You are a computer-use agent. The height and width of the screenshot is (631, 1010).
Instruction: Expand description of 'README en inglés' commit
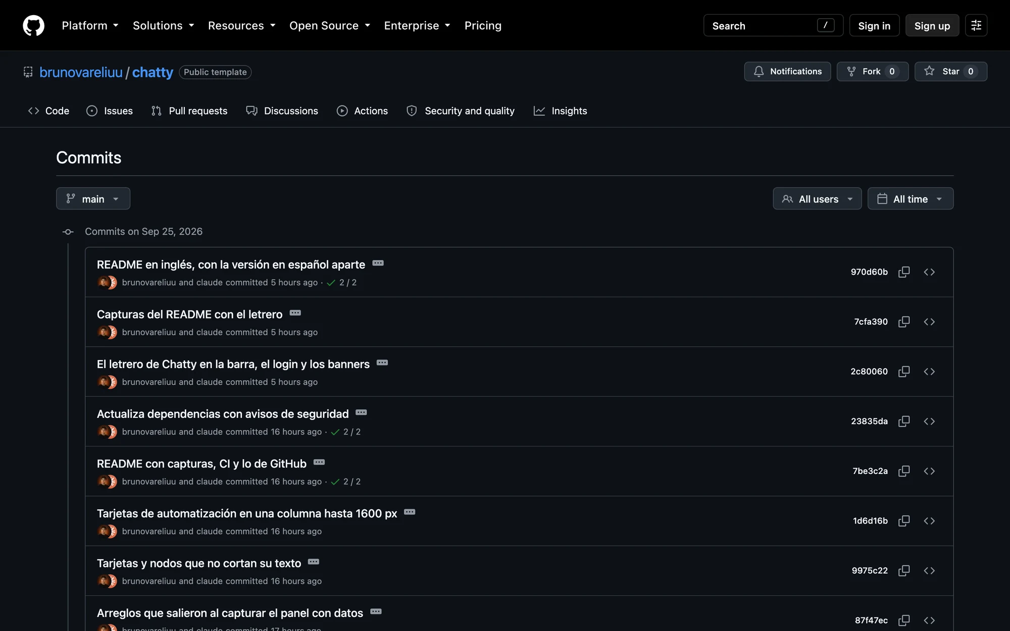click(378, 263)
